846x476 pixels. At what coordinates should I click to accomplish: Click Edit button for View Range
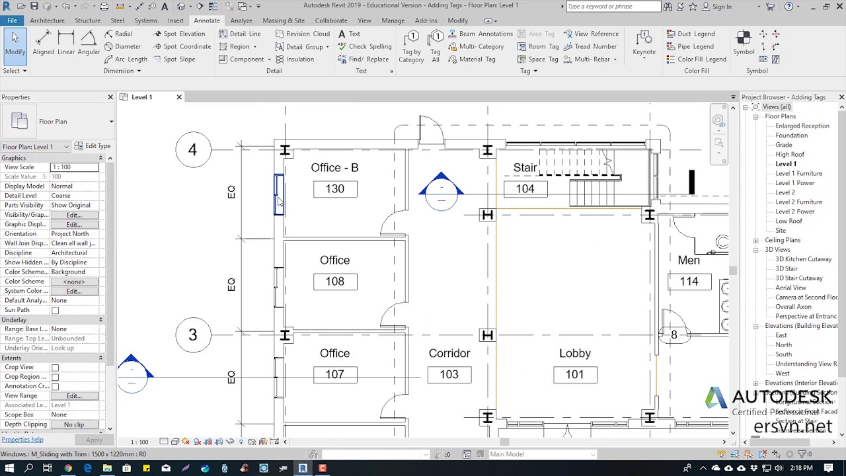click(x=73, y=396)
